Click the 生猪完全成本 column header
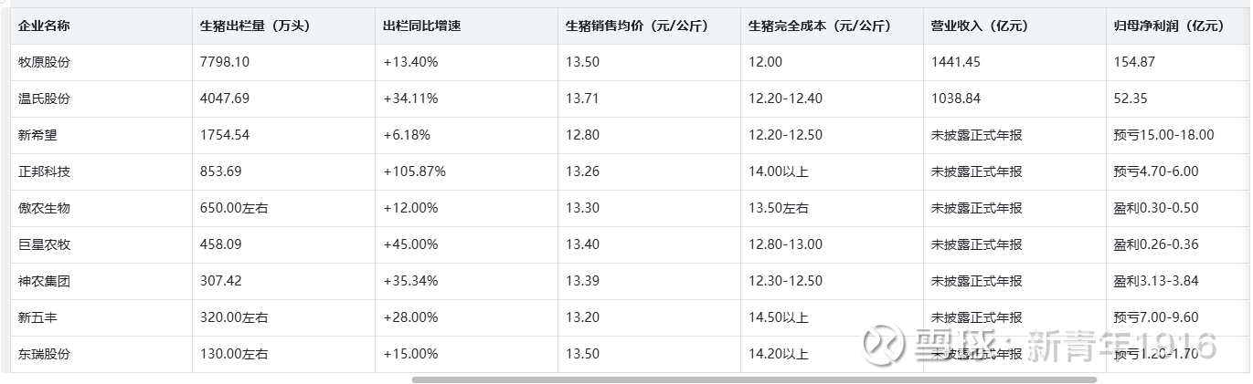This screenshot has width=1253, height=384. pyautogui.click(x=820, y=26)
